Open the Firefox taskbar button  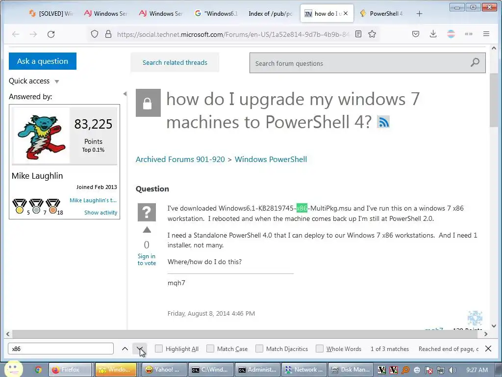click(70, 370)
